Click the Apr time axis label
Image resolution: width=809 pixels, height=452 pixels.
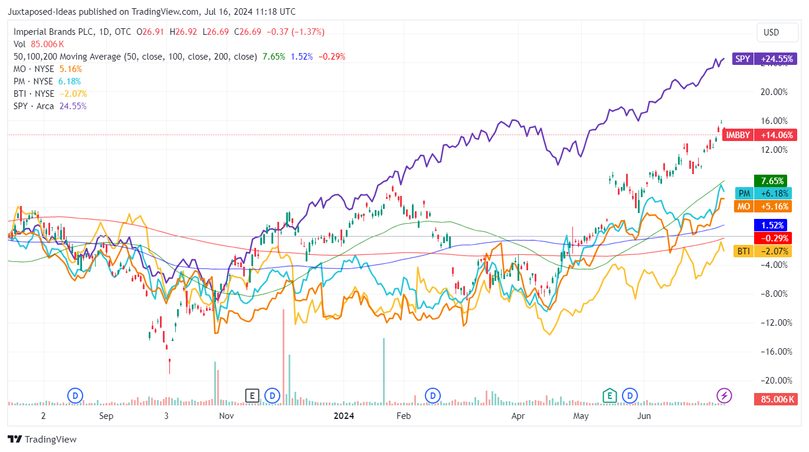coord(518,416)
